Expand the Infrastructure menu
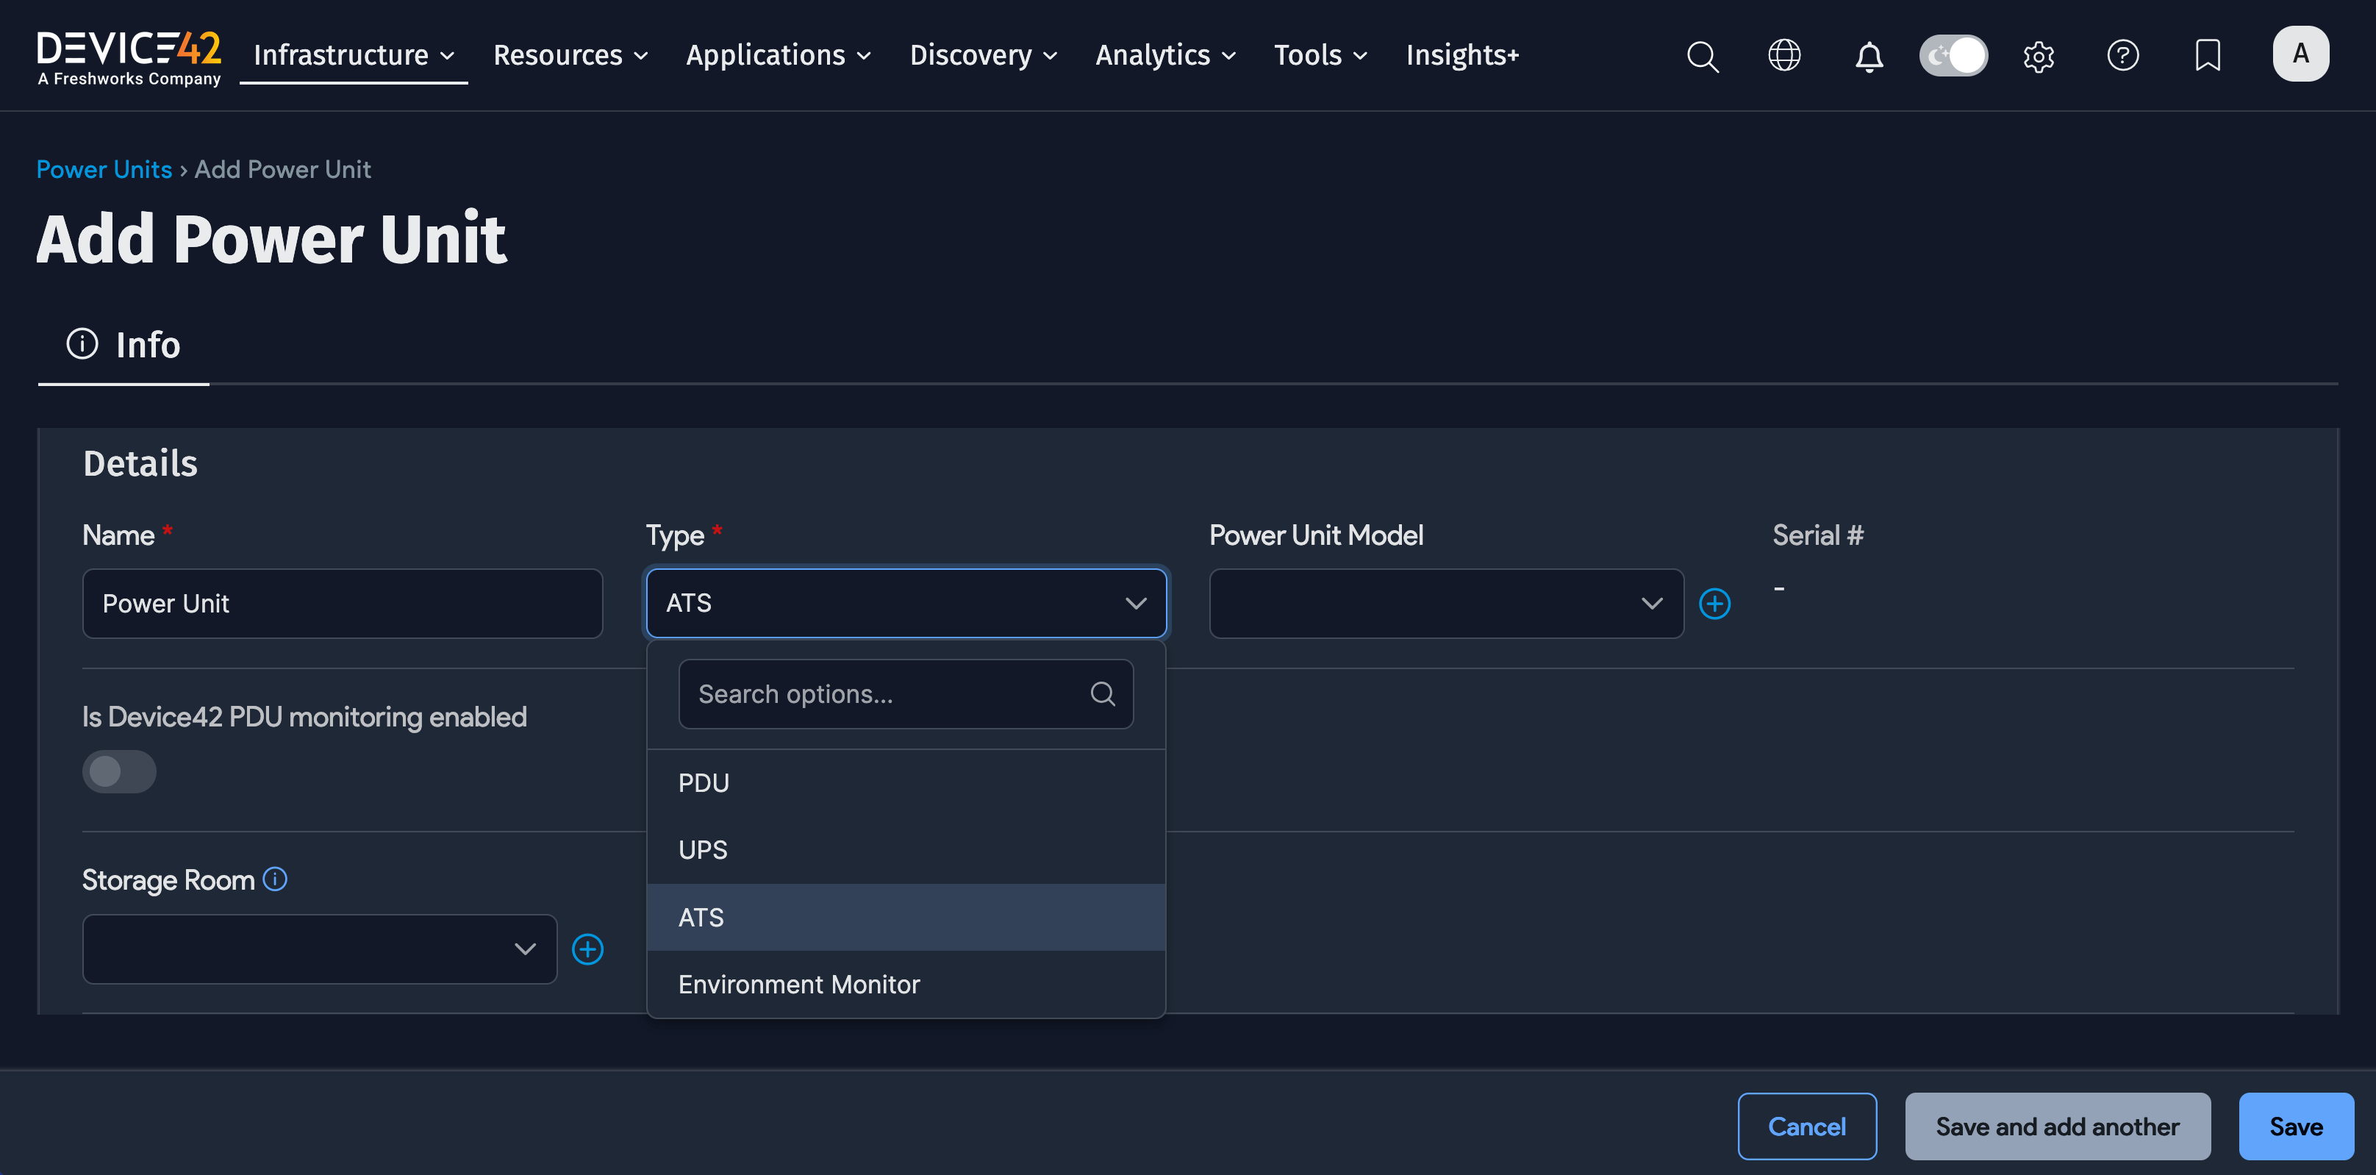The image size is (2376, 1175). click(354, 55)
